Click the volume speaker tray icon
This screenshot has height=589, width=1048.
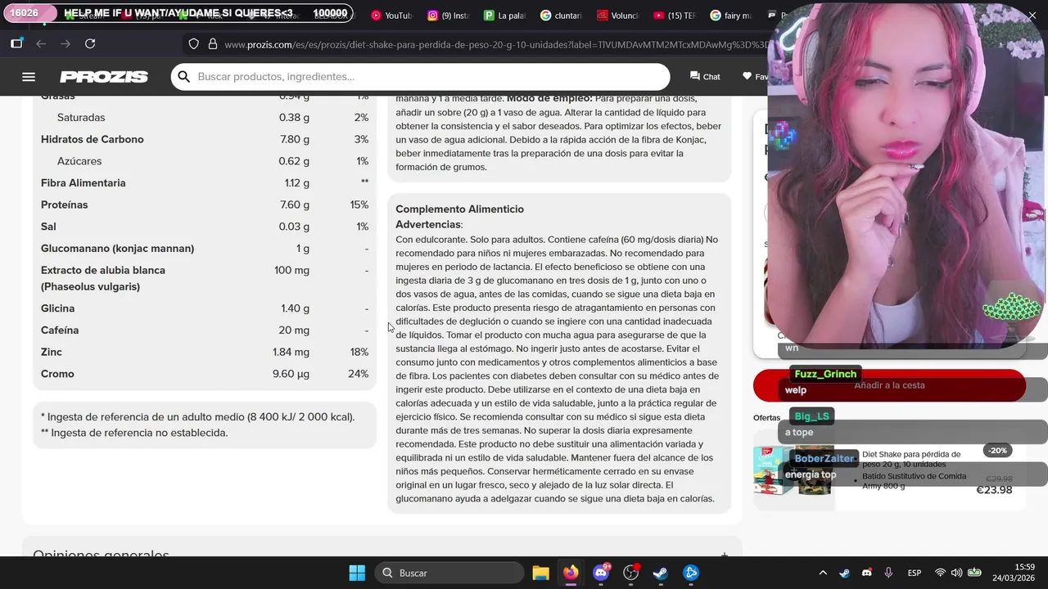point(956,573)
